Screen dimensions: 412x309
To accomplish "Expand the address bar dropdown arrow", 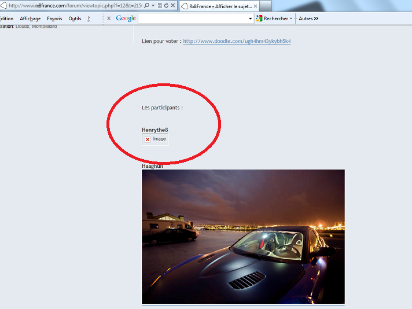I will click(x=153, y=5).
